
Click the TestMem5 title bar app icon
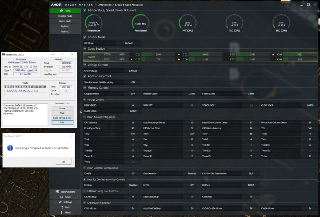(x=3, y=55)
